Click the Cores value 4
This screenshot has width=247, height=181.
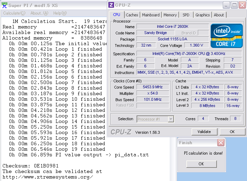[203, 118]
